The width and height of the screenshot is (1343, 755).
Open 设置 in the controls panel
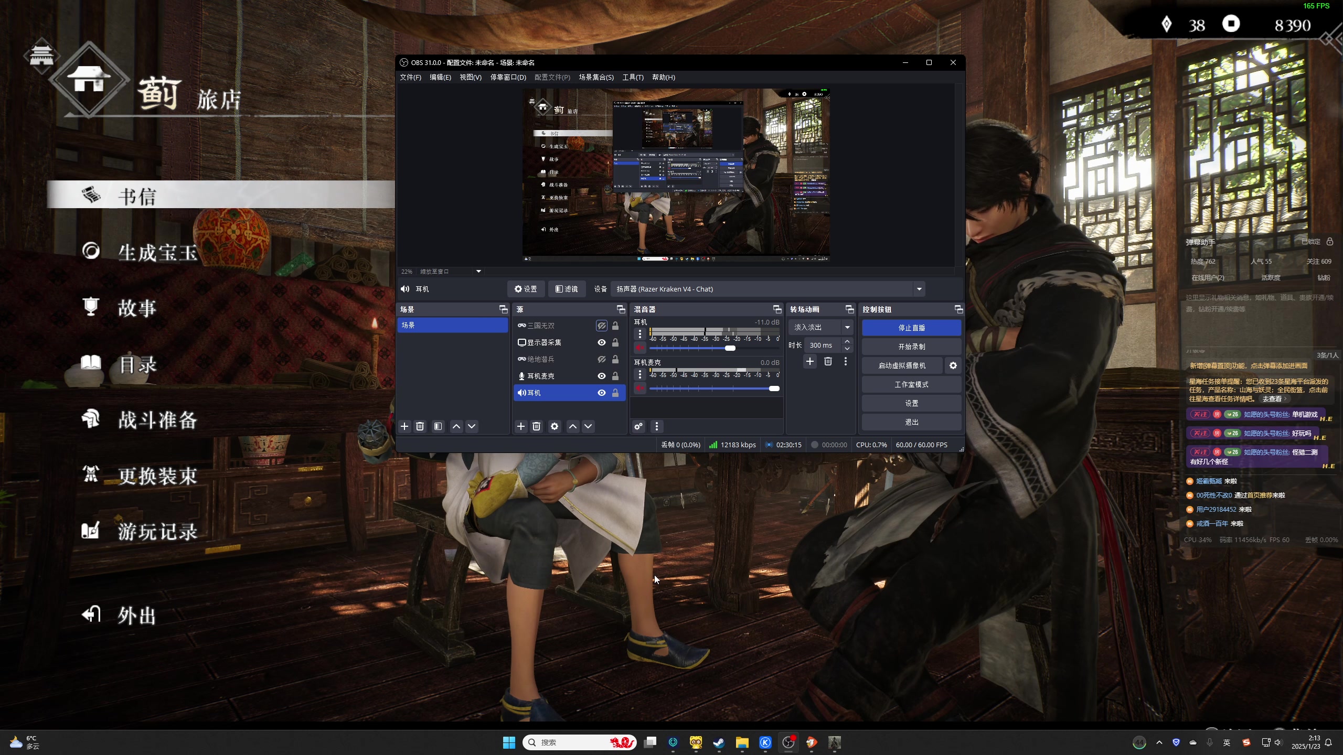(911, 403)
